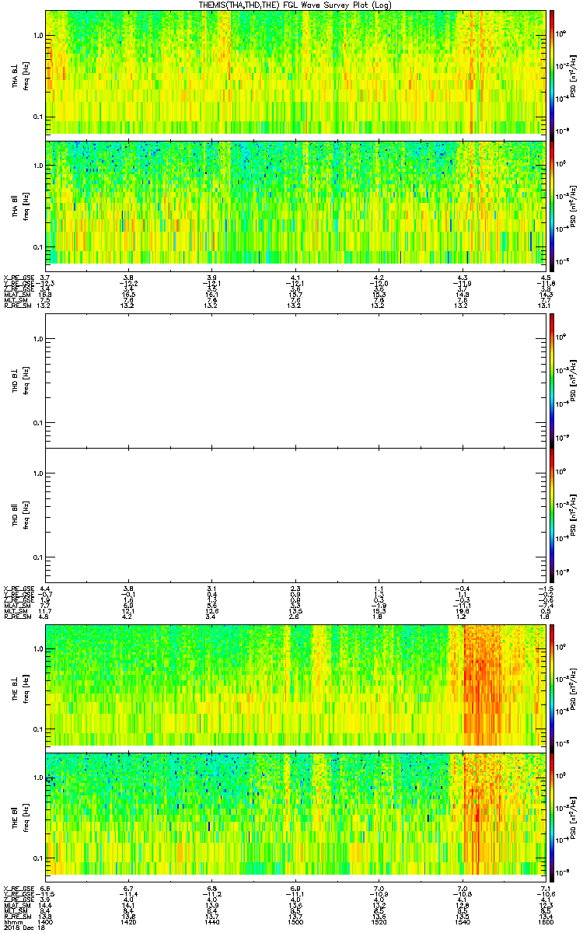Click the '0.1' frequency tick of THE B⊥ panel
This screenshot has height=933, width=583.
point(37,729)
